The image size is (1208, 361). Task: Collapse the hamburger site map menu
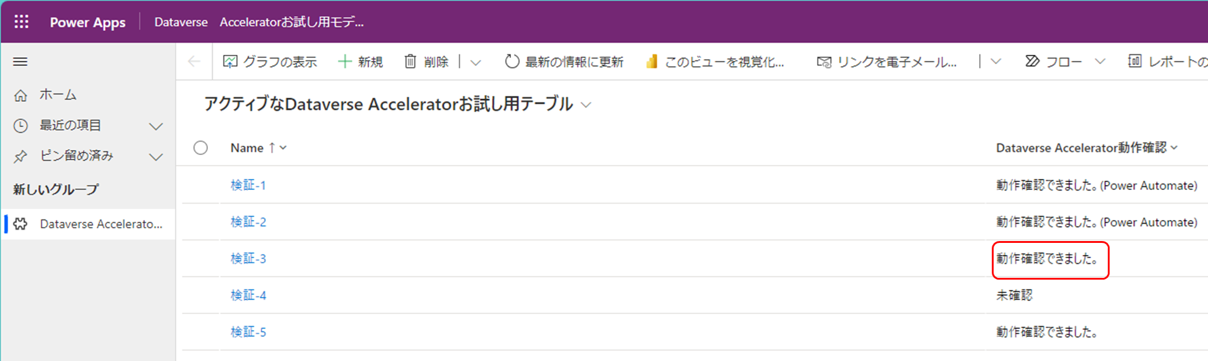coord(21,61)
